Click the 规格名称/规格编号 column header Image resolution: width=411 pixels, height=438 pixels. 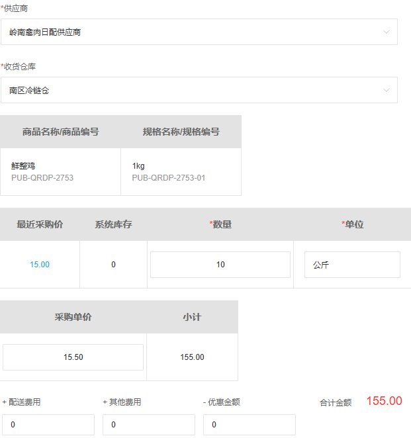[181, 132]
